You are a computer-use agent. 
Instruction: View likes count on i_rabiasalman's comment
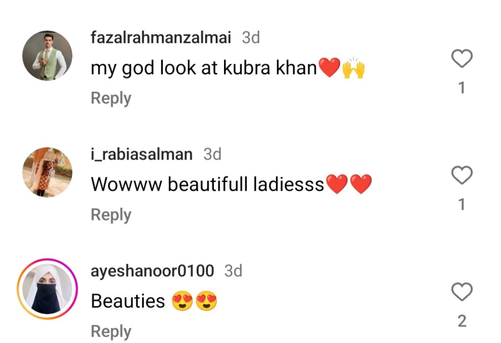(x=462, y=204)
